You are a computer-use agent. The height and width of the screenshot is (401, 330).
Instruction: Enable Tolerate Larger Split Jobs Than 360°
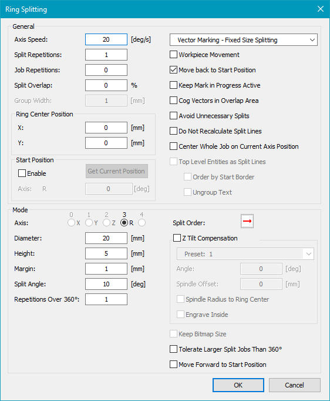[173, 349]
